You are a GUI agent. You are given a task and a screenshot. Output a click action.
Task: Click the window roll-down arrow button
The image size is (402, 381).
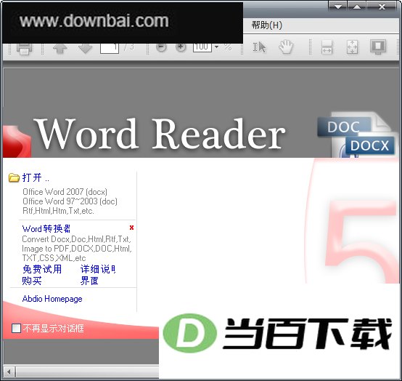[337, 7]
